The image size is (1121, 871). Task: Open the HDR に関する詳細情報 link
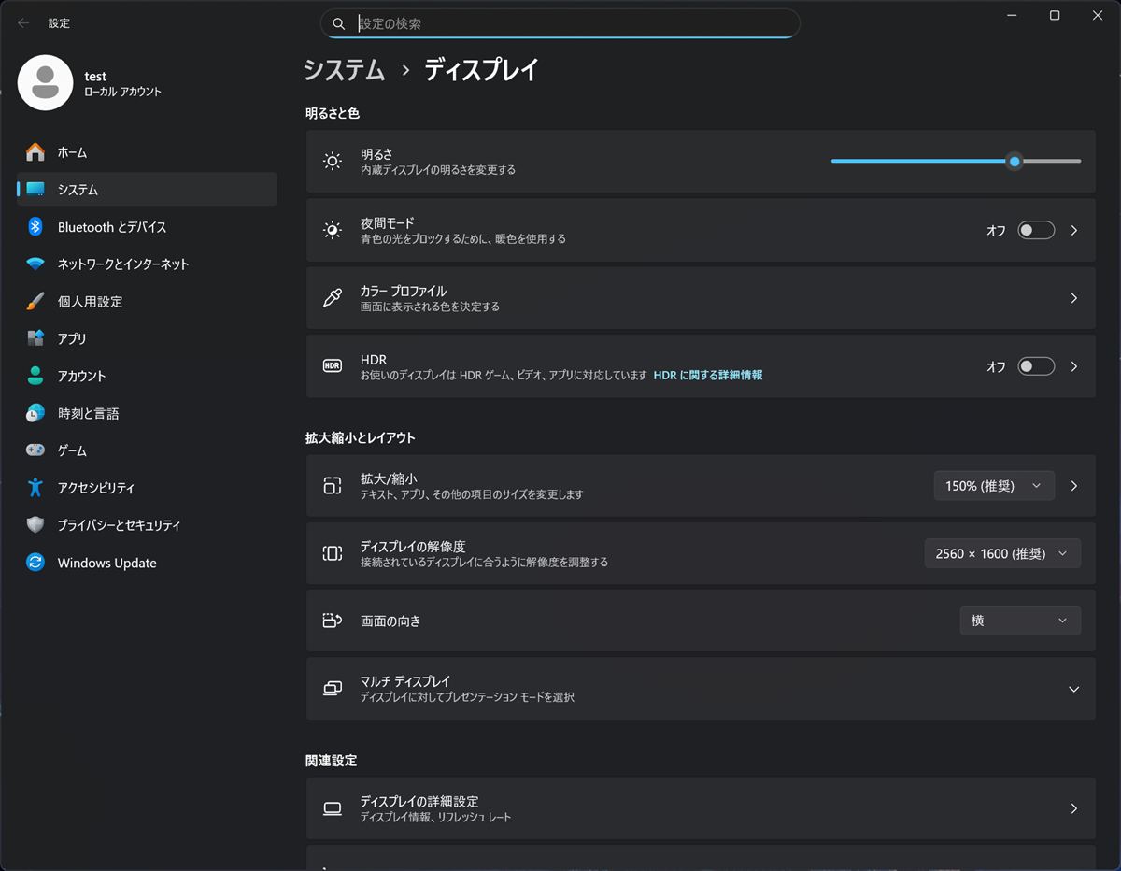pyautogui.click(x=707, y=375)
